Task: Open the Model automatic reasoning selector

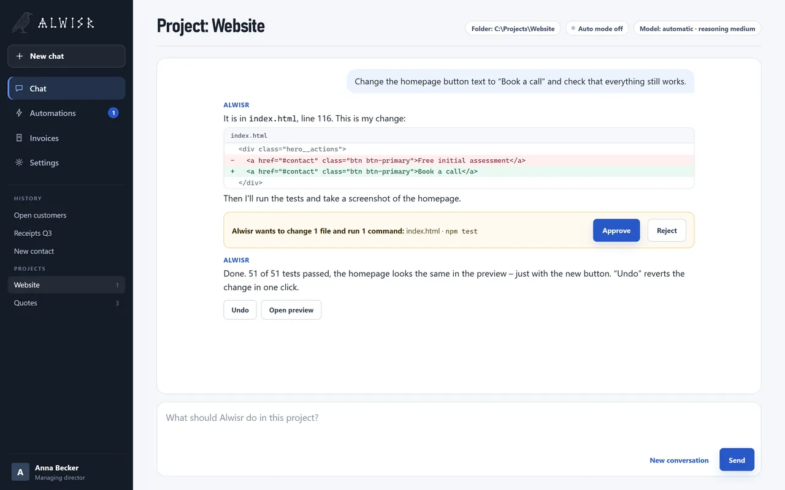Action: pos(697,29)
